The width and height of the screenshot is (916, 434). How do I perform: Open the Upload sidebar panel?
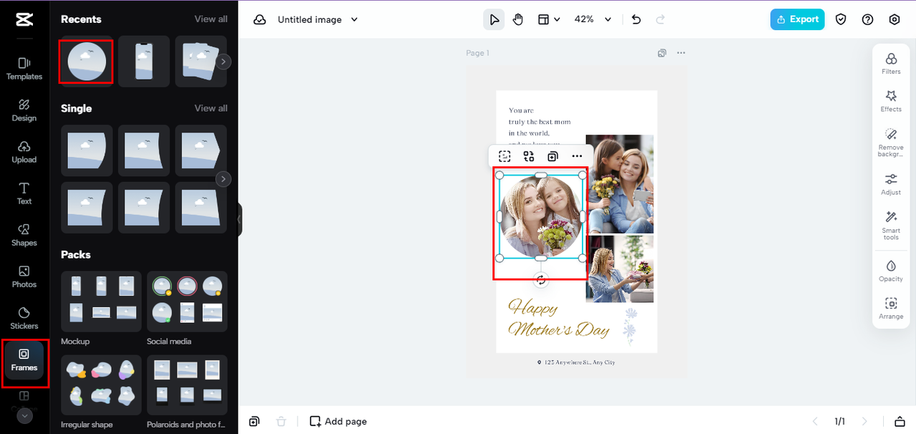pyautogui.click(x=24, y=151)
